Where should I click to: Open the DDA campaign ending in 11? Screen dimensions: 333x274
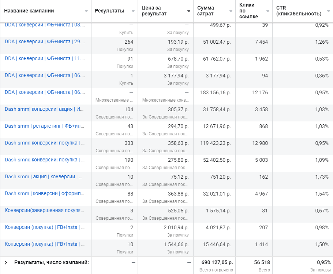[45, 59]
